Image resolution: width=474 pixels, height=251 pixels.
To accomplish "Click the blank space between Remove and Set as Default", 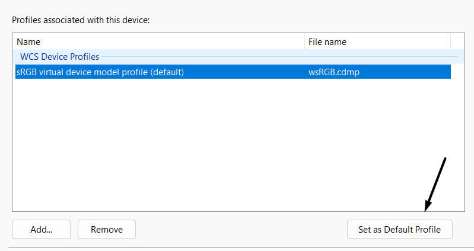I will 240,229.
